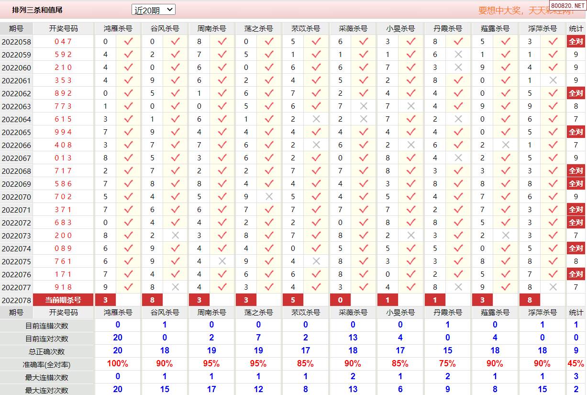The image size is (587, 395).
Task: Click the red checkmark for 小旻杀号 in row 2022076
Action: pos(411,274)
